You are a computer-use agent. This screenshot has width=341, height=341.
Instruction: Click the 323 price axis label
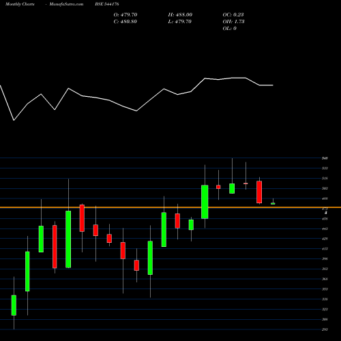tap(325, 309)
